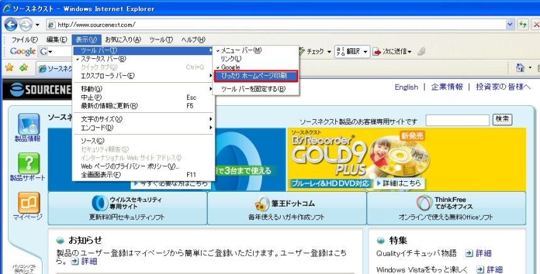Click the English link
Image resolution: width=540 pixels, height=274 pixels.
tap(406, 87)
